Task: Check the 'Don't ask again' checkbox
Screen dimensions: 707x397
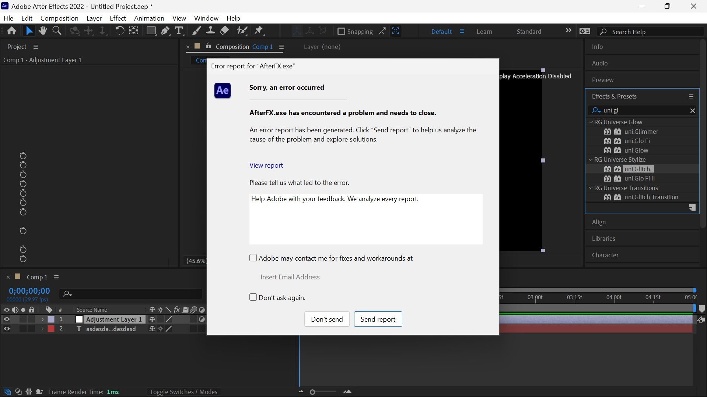Action: point(253,297)
